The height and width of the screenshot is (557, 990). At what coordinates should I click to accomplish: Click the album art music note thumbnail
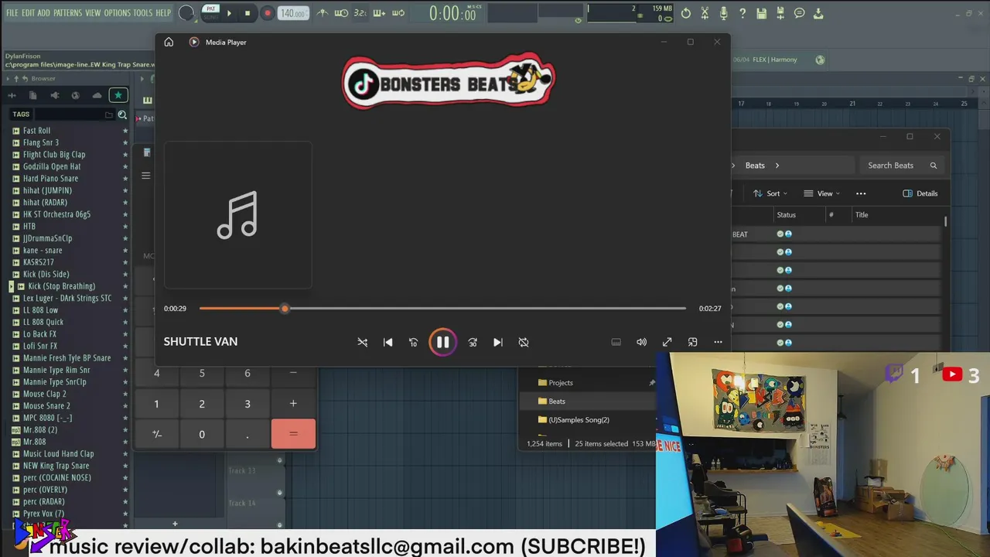pyautogui.click(x=237, y=215)
